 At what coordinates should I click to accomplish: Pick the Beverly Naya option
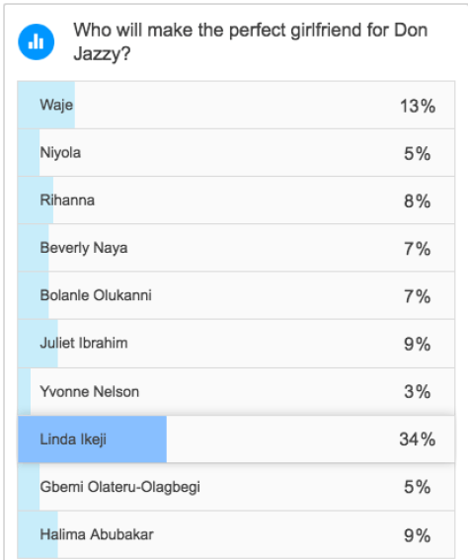coord(236,248)
